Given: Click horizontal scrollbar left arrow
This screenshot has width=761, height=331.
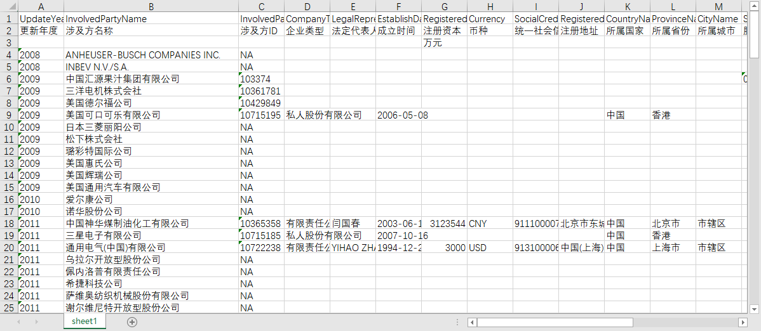Looking at the screenshot, I should pyautogui.click(x=472, y=322).
